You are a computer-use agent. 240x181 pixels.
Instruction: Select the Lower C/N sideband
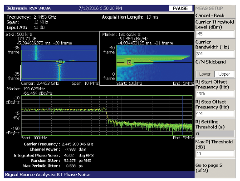pos(205,74)
